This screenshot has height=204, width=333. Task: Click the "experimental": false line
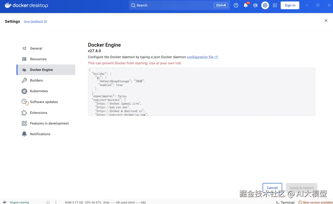point(109,96)
